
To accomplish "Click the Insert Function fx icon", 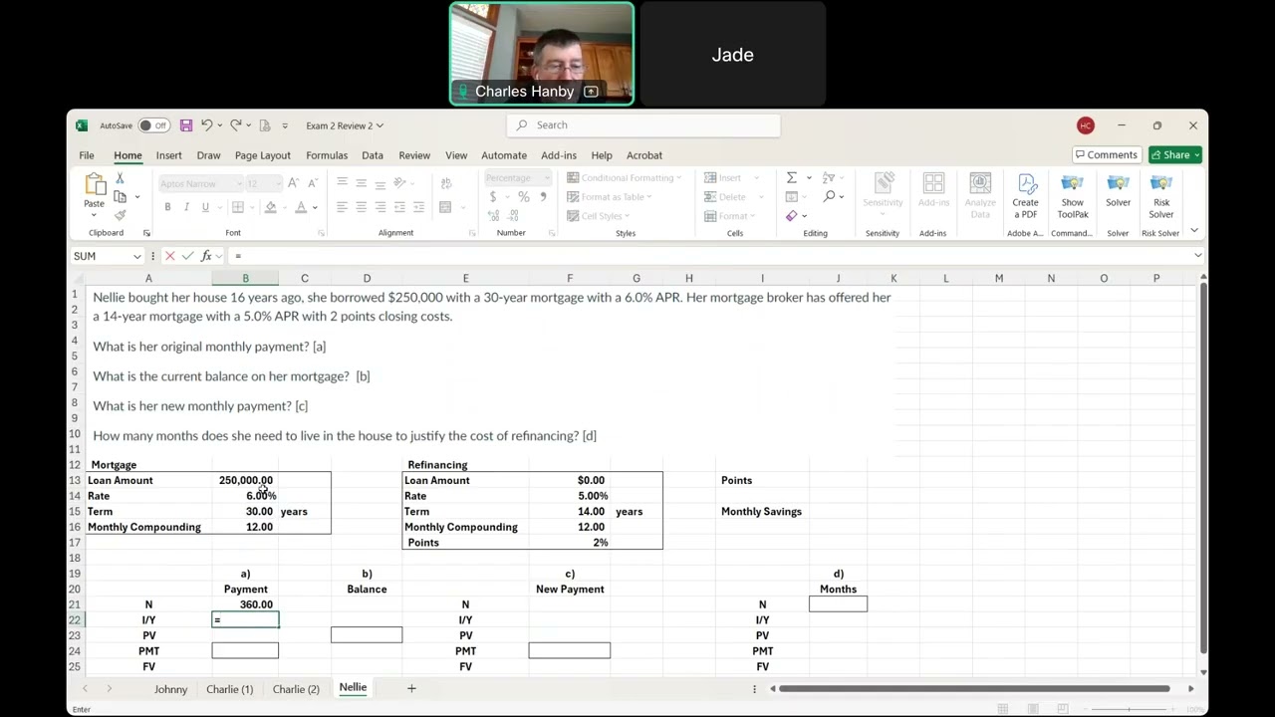I will [206, 256].
